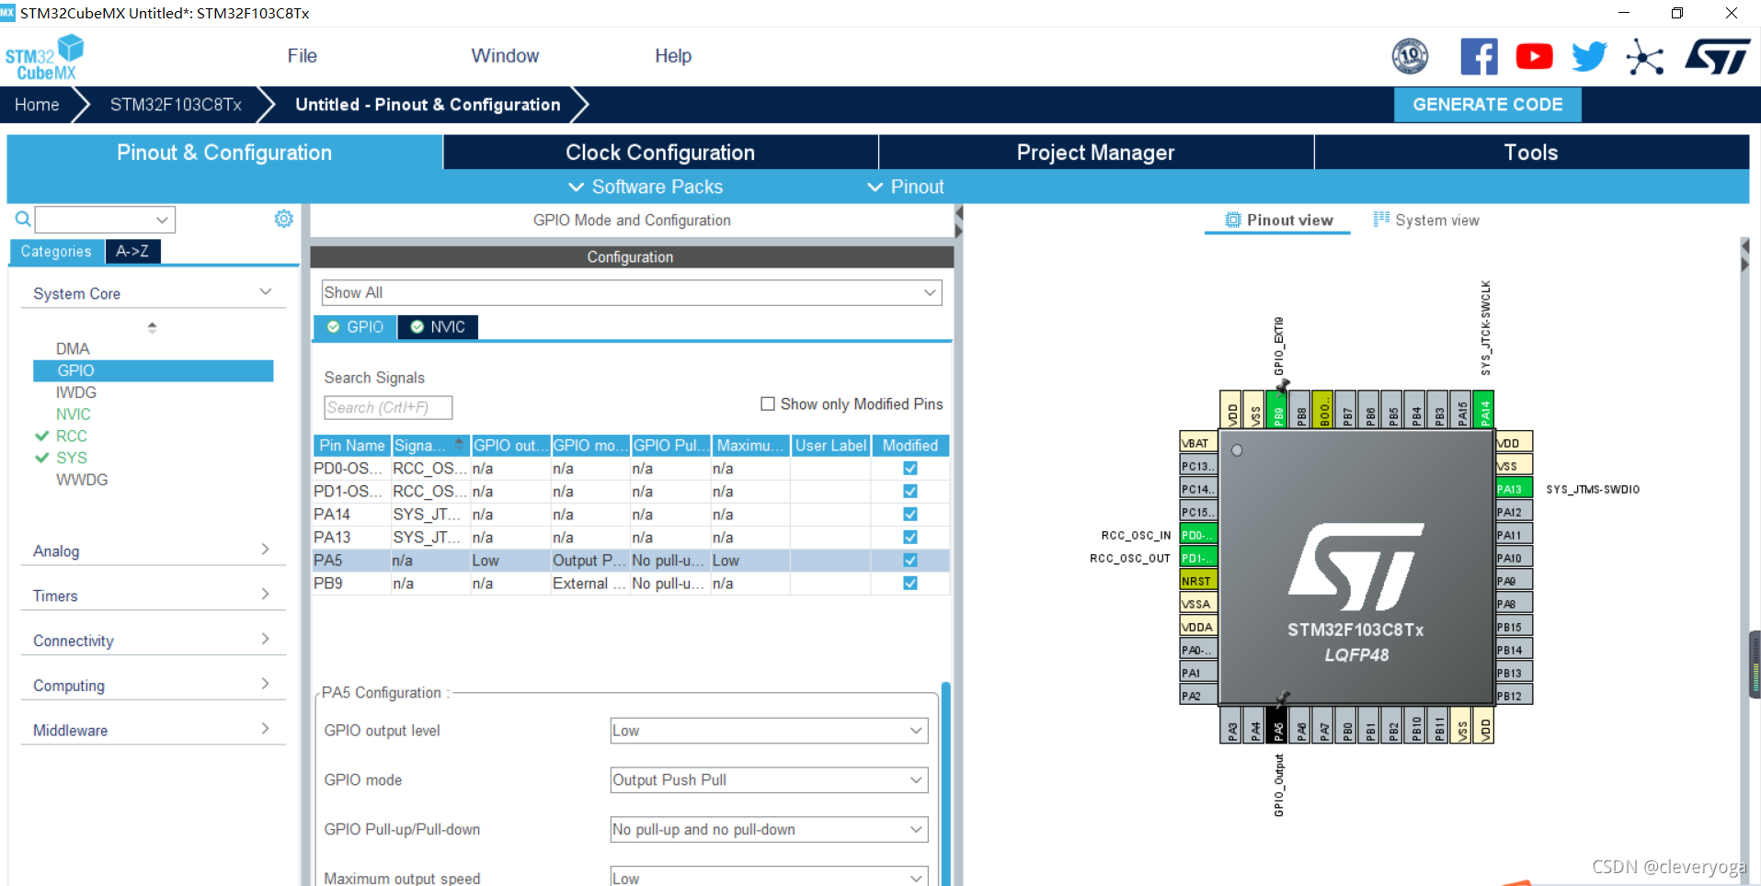Click the VBAT pin on the chip
The image size is (1761, 886).
tap(1198, 443)
